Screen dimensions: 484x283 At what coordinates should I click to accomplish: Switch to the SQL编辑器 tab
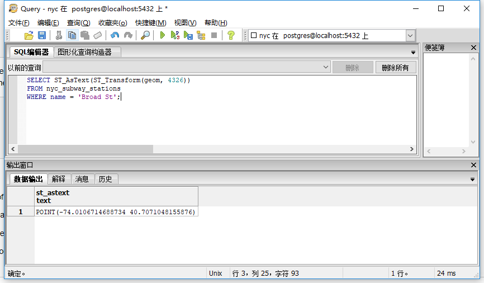pos(31,52)
